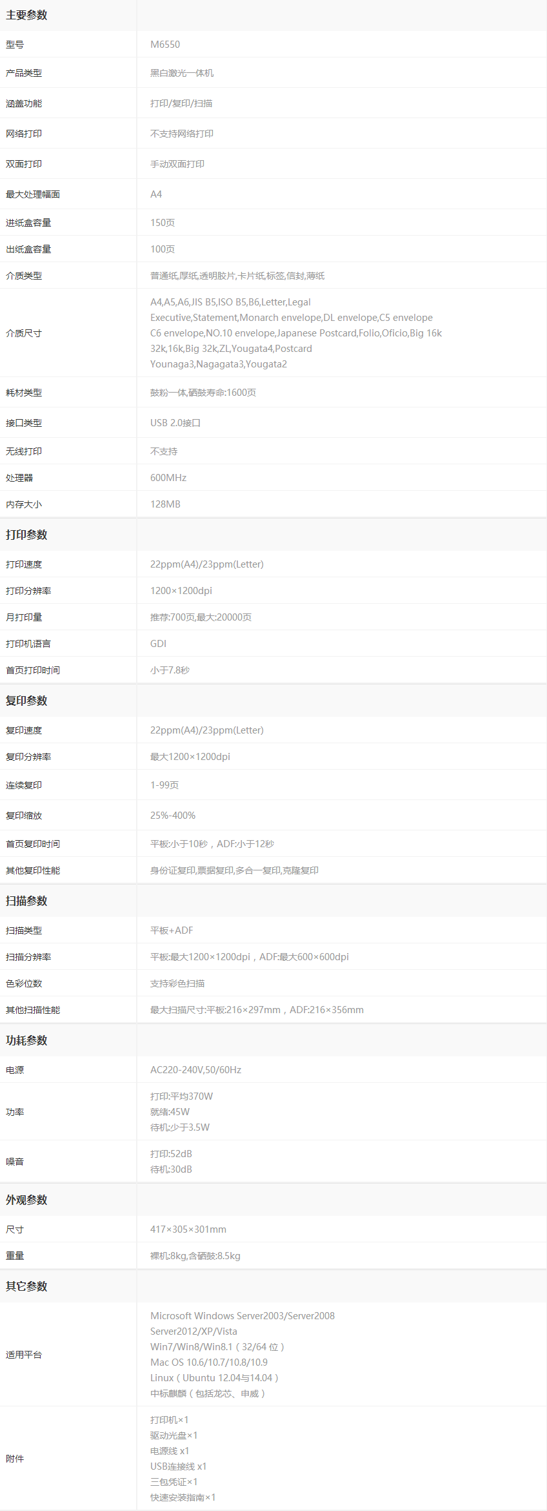547x1511 pixels.
Task: Click the 主要参数 section header
Action: [x=26, y=15]
